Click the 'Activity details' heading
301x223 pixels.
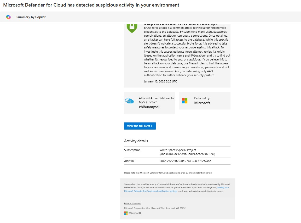click(x=136, y=141)
